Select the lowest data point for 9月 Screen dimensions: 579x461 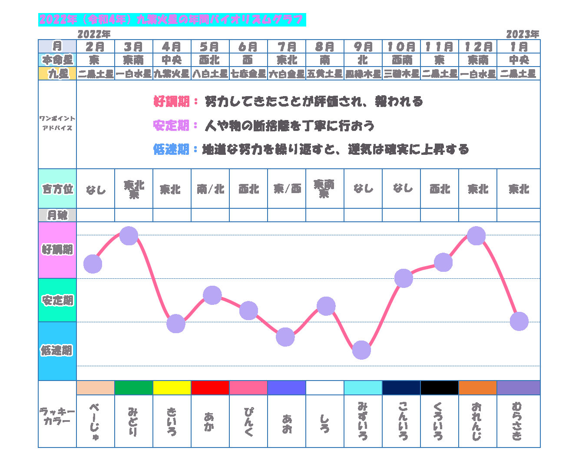pyautogui.click(x=361, y=350)
